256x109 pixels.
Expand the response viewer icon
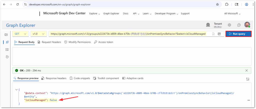point(247,79)
